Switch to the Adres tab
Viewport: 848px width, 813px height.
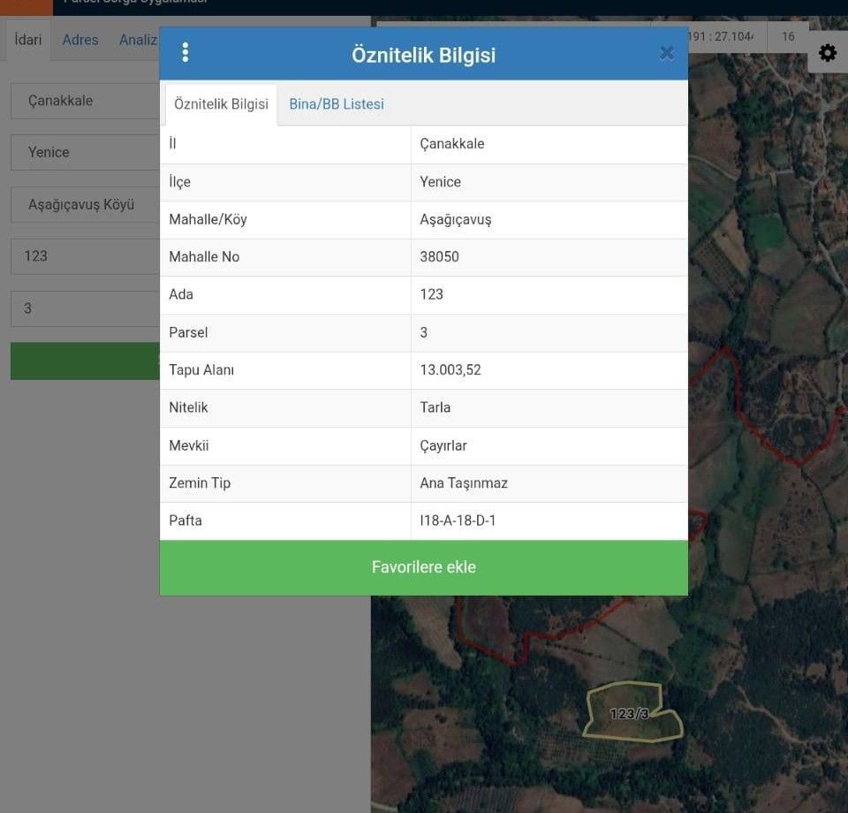tap(80, 40)
